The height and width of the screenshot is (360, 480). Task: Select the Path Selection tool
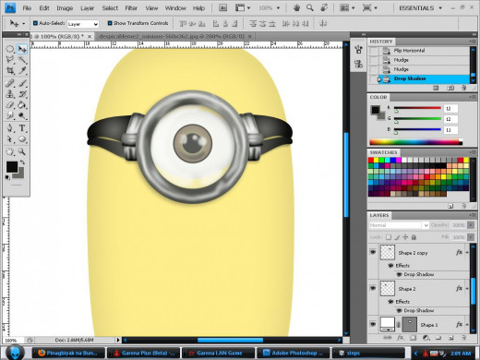tap(10, 139)
